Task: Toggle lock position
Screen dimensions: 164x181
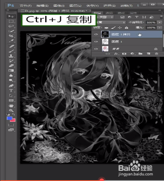Action: pyautogui.click(x=119, y=28)
